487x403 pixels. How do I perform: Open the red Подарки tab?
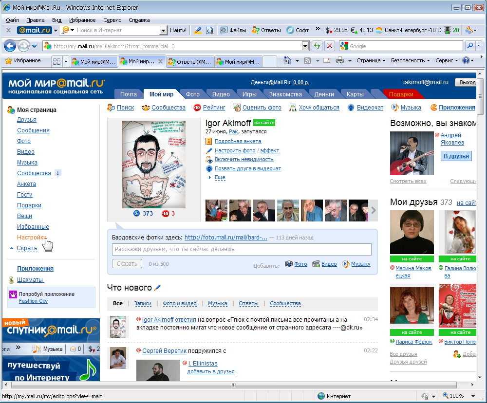[401, 94]
